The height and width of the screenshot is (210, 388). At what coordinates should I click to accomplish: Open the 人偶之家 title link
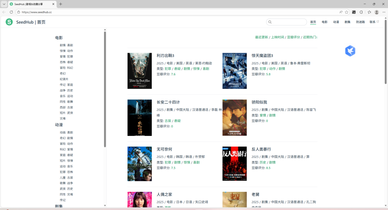164,194
